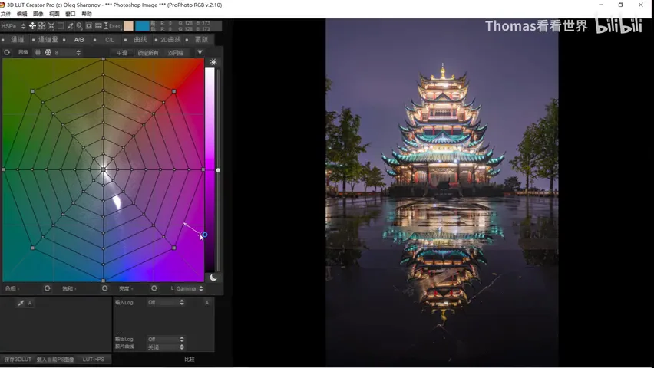Click the center node of the color grid
Screen dimensions: 654x368
pos(104,169)
